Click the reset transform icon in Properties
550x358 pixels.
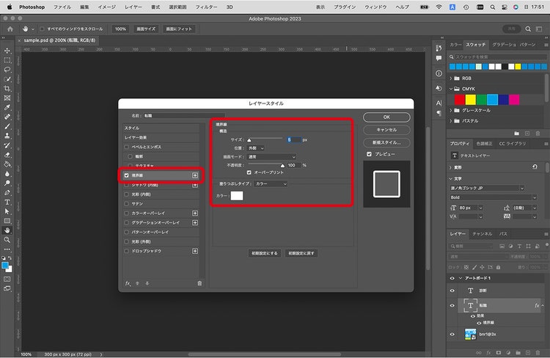(535, 167)
